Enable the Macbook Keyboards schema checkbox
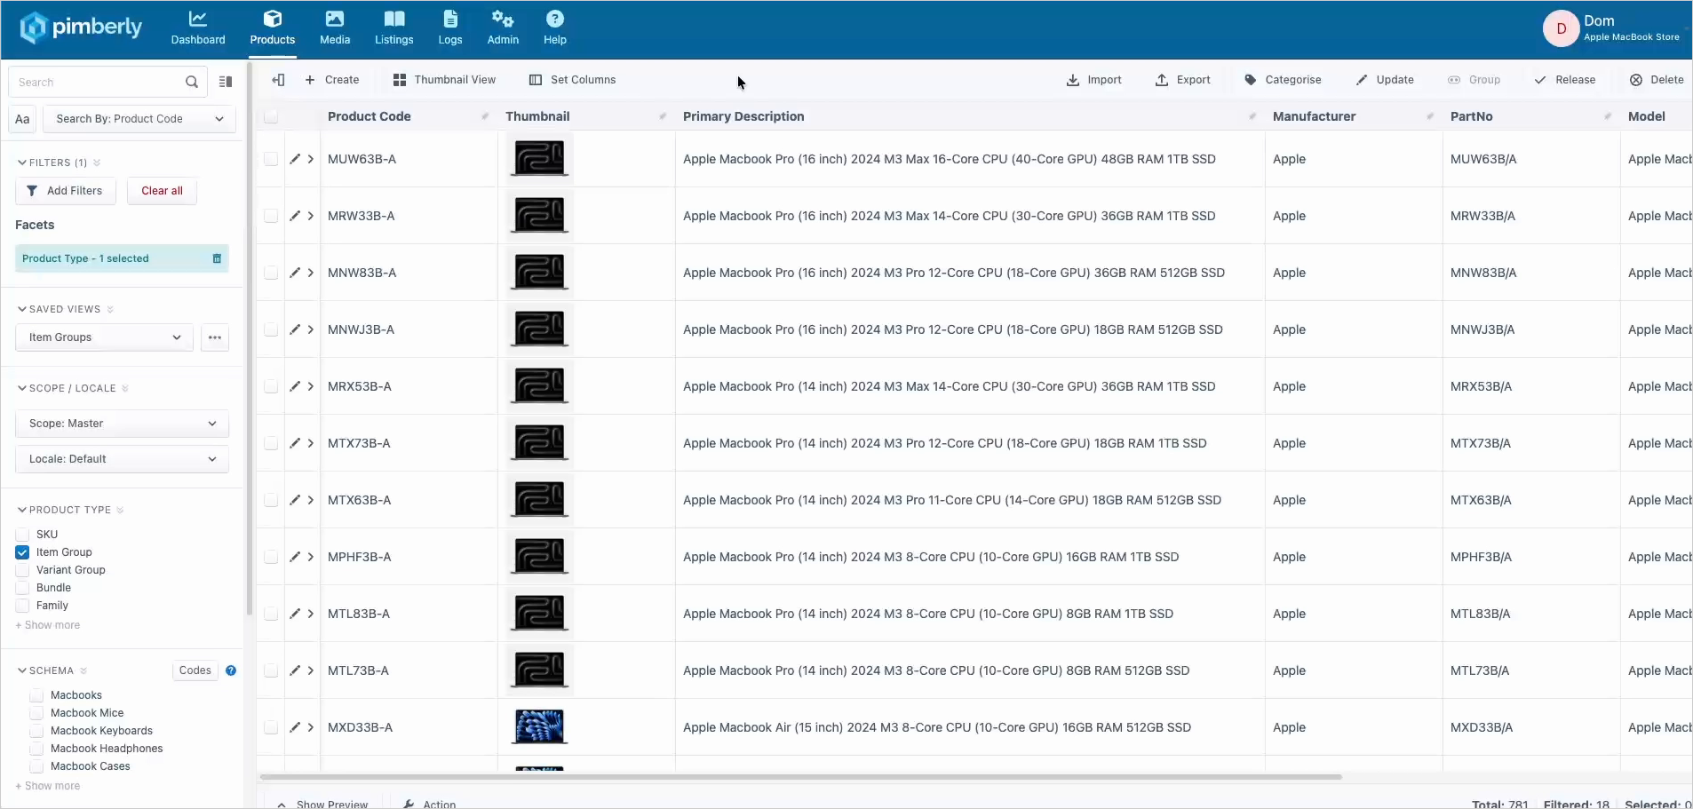Viewport: 1693px width, 809px height. tap(36, 731)
